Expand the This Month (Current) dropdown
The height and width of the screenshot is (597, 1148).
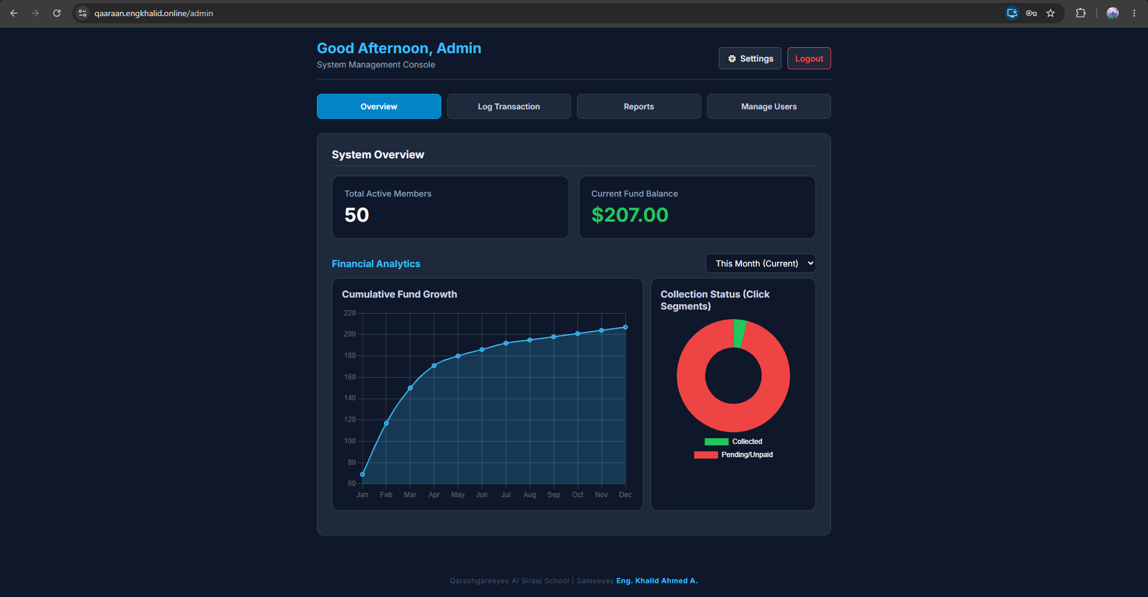tap(761, 264)
